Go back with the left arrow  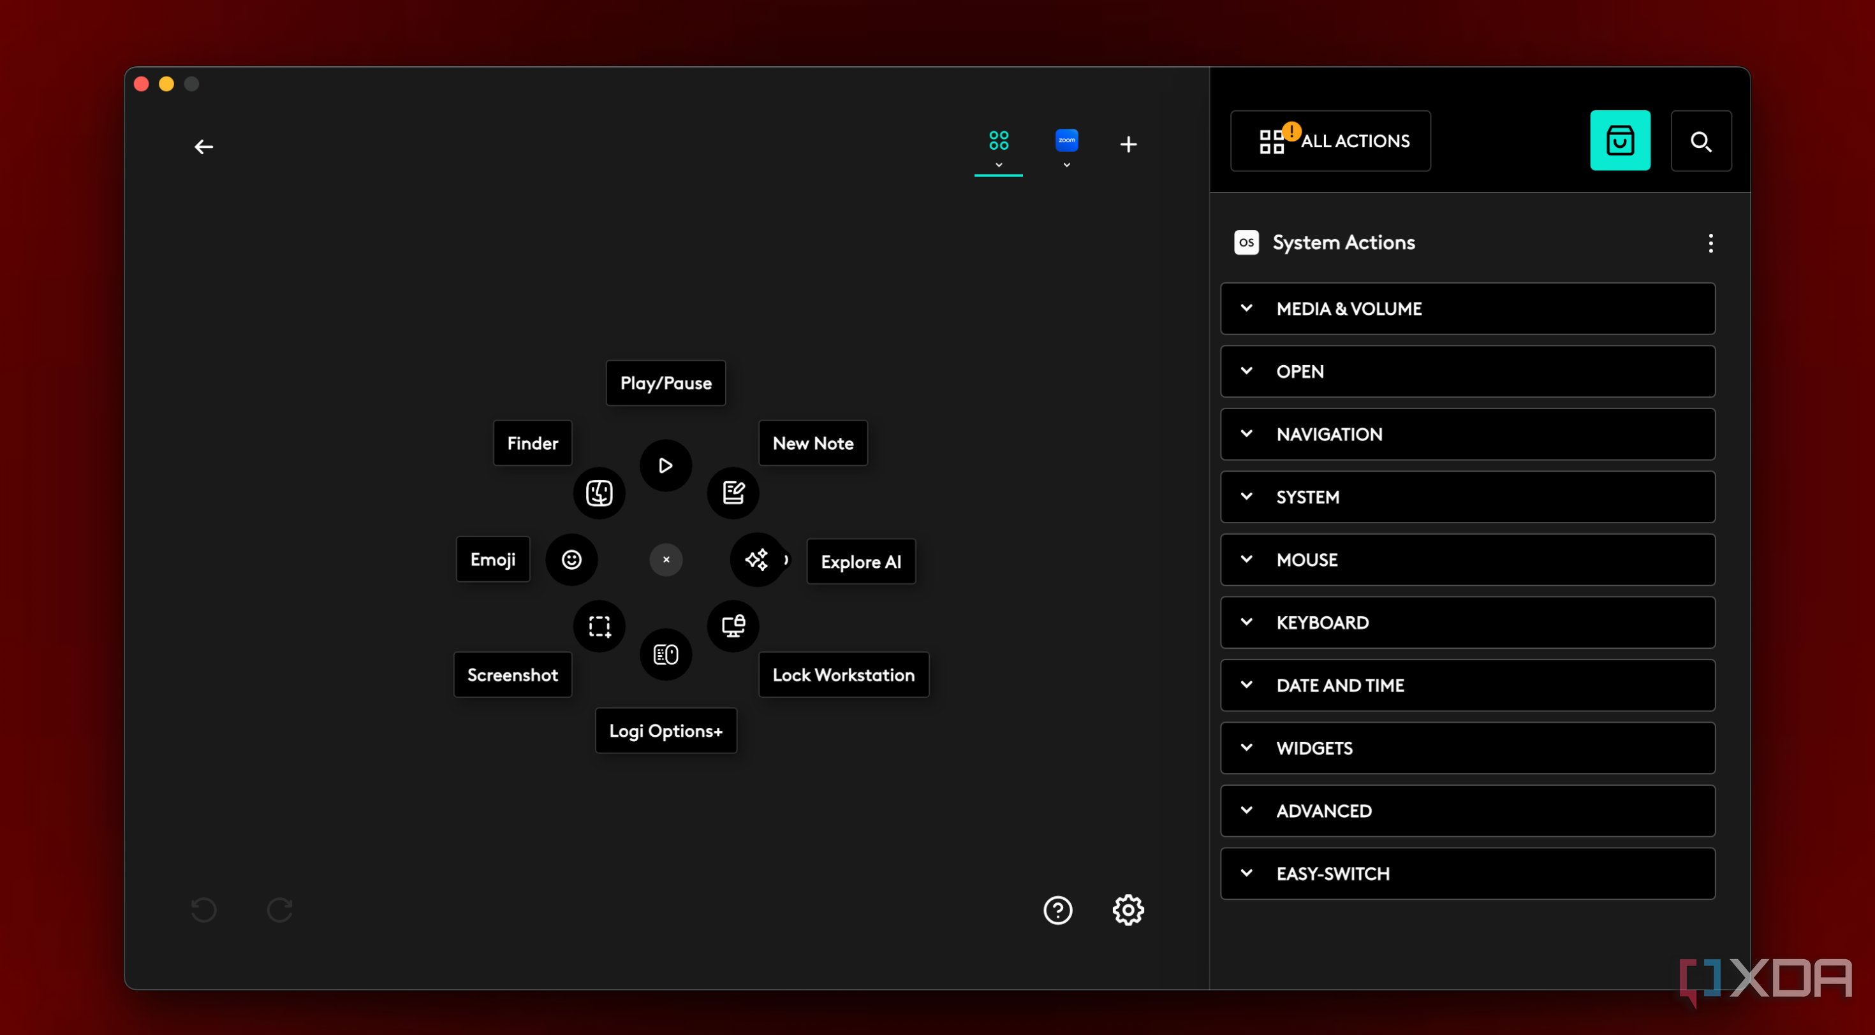coord(204,147)
